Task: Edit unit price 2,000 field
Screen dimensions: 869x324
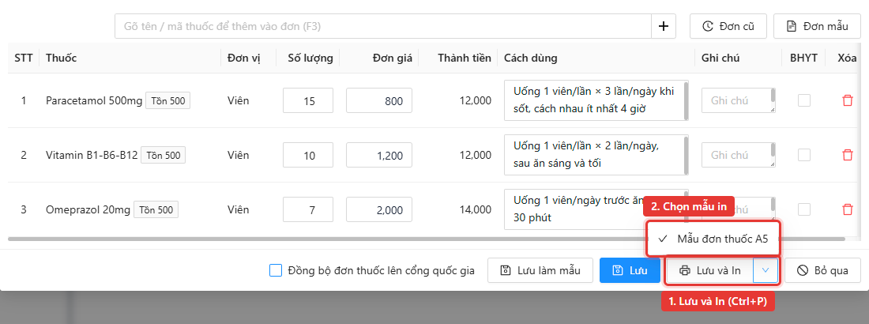Action: [379, 209]
